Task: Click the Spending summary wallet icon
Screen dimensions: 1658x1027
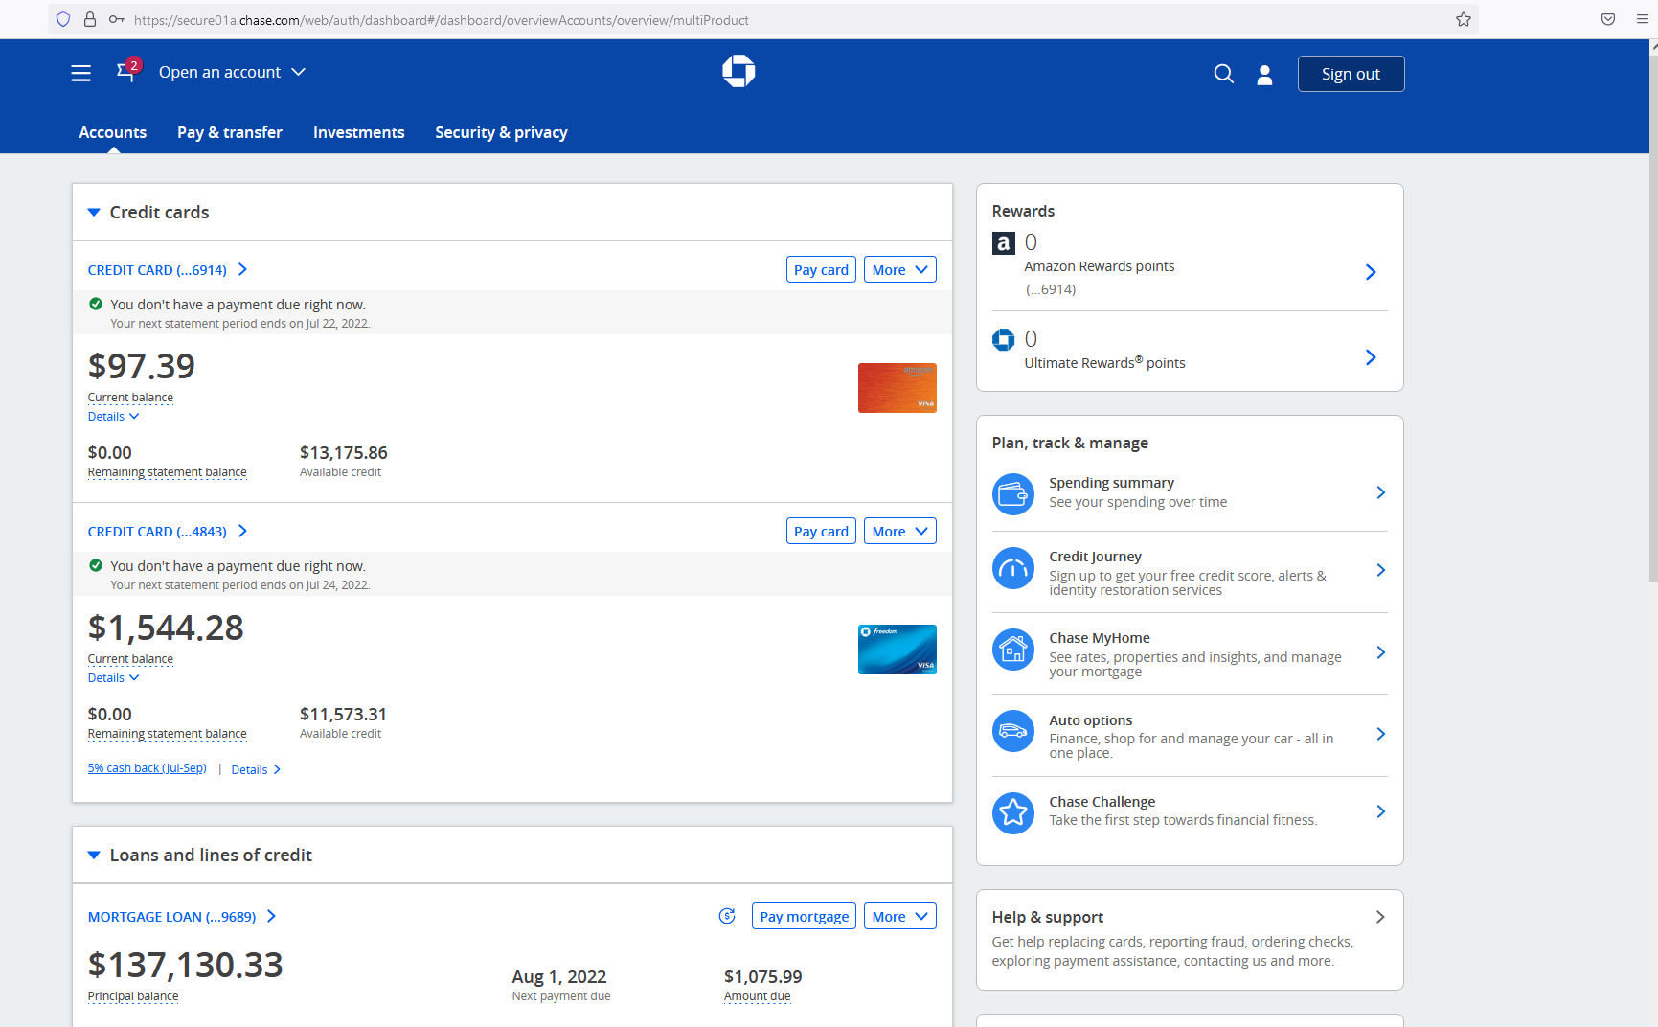Action: (x=1013, y=494)
